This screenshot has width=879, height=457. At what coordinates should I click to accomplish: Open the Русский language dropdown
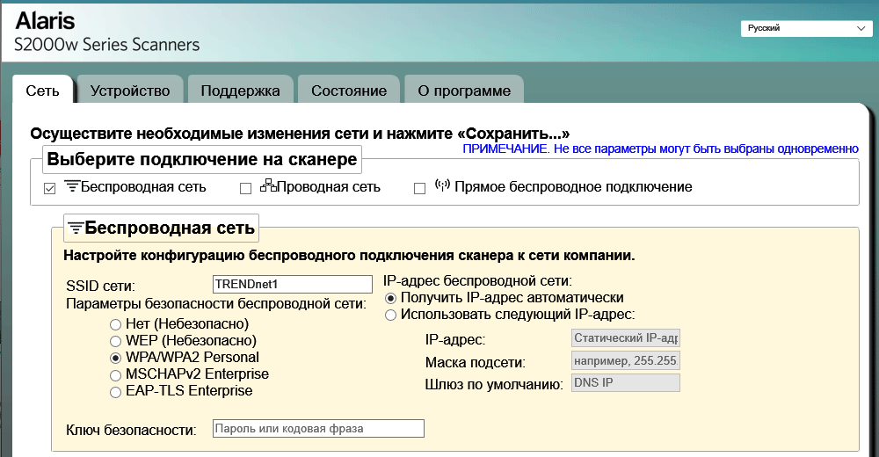(805, 28)
